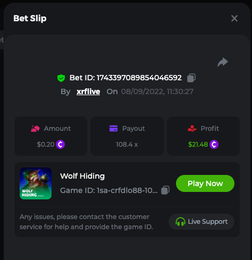The image size is (252, 260).
Task: Click the currency coin beside $21.48
Action: [x=214, y=145]
